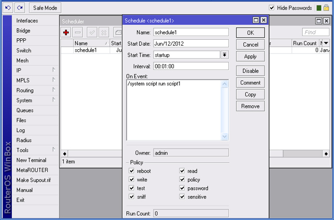334x220 pixels.
Task: Click the Interval input field
Action: (190, 66)
